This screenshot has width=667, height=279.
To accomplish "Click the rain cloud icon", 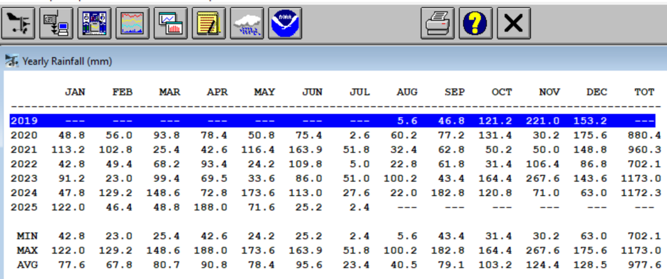I will click(247, 23).
